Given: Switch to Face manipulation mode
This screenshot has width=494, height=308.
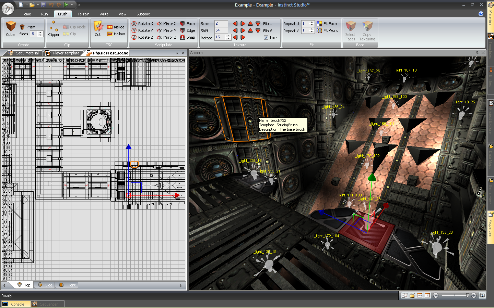Looking at the screenshot, I should pyautogui.click(x=187, y=24).
